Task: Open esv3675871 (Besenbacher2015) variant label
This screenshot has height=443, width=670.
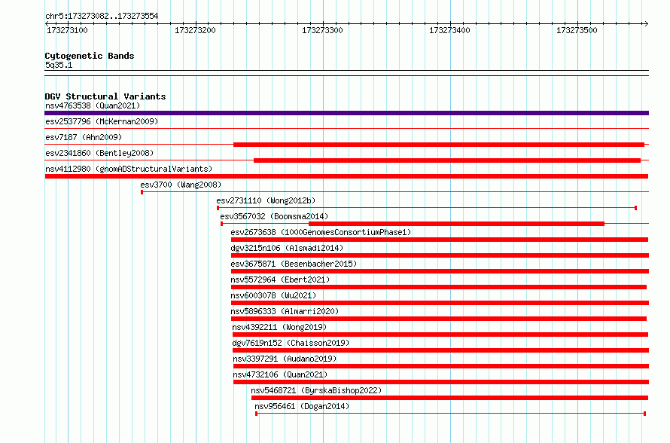Action: pos(294,264)
